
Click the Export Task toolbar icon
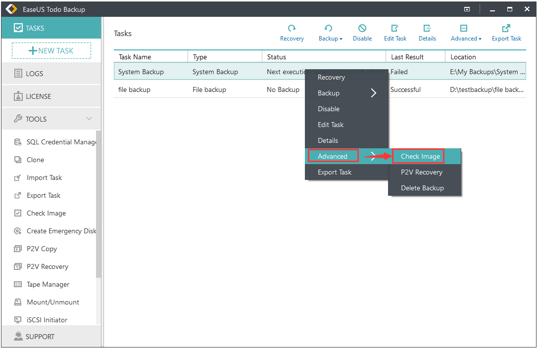506,28
